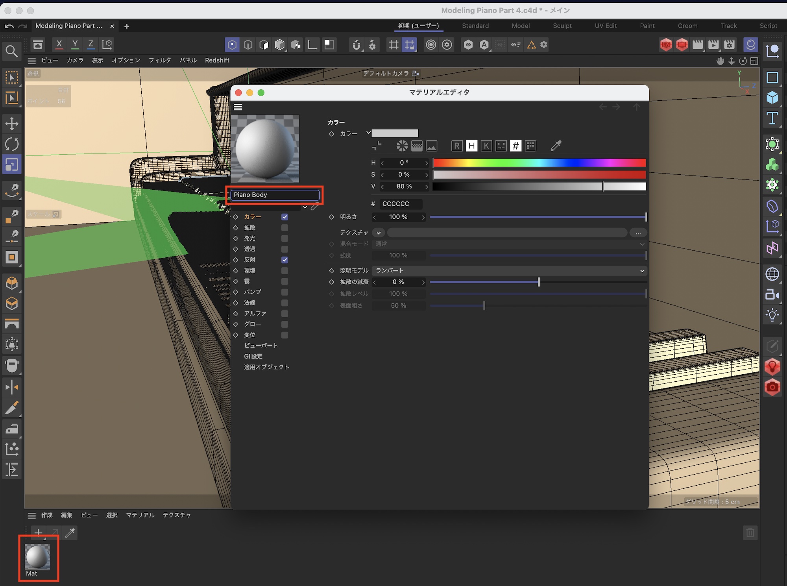Click the color wheel mode icon
Viewport: 787px width, 586px height.
[402, 146]
